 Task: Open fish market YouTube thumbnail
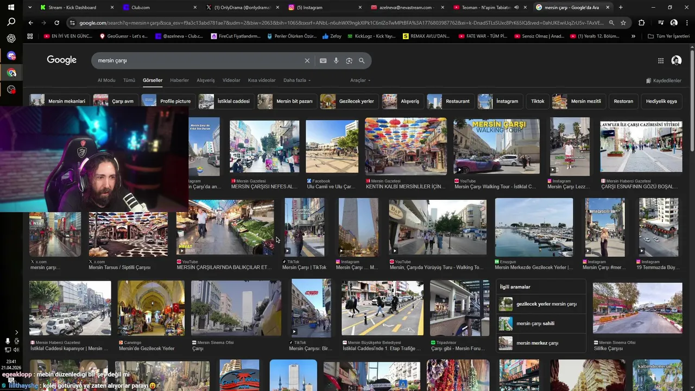click(225, 228)
